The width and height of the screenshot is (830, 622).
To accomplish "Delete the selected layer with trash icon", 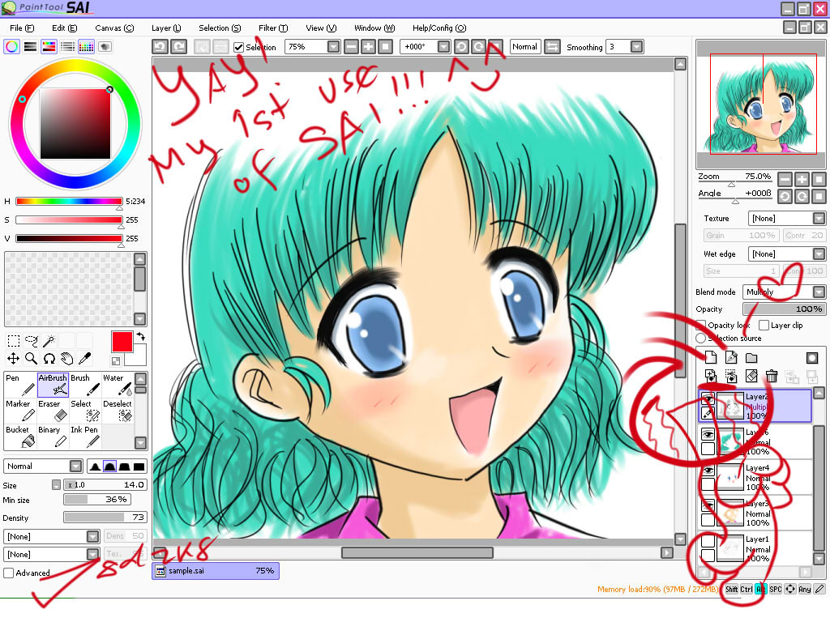I will click(772, 376).
